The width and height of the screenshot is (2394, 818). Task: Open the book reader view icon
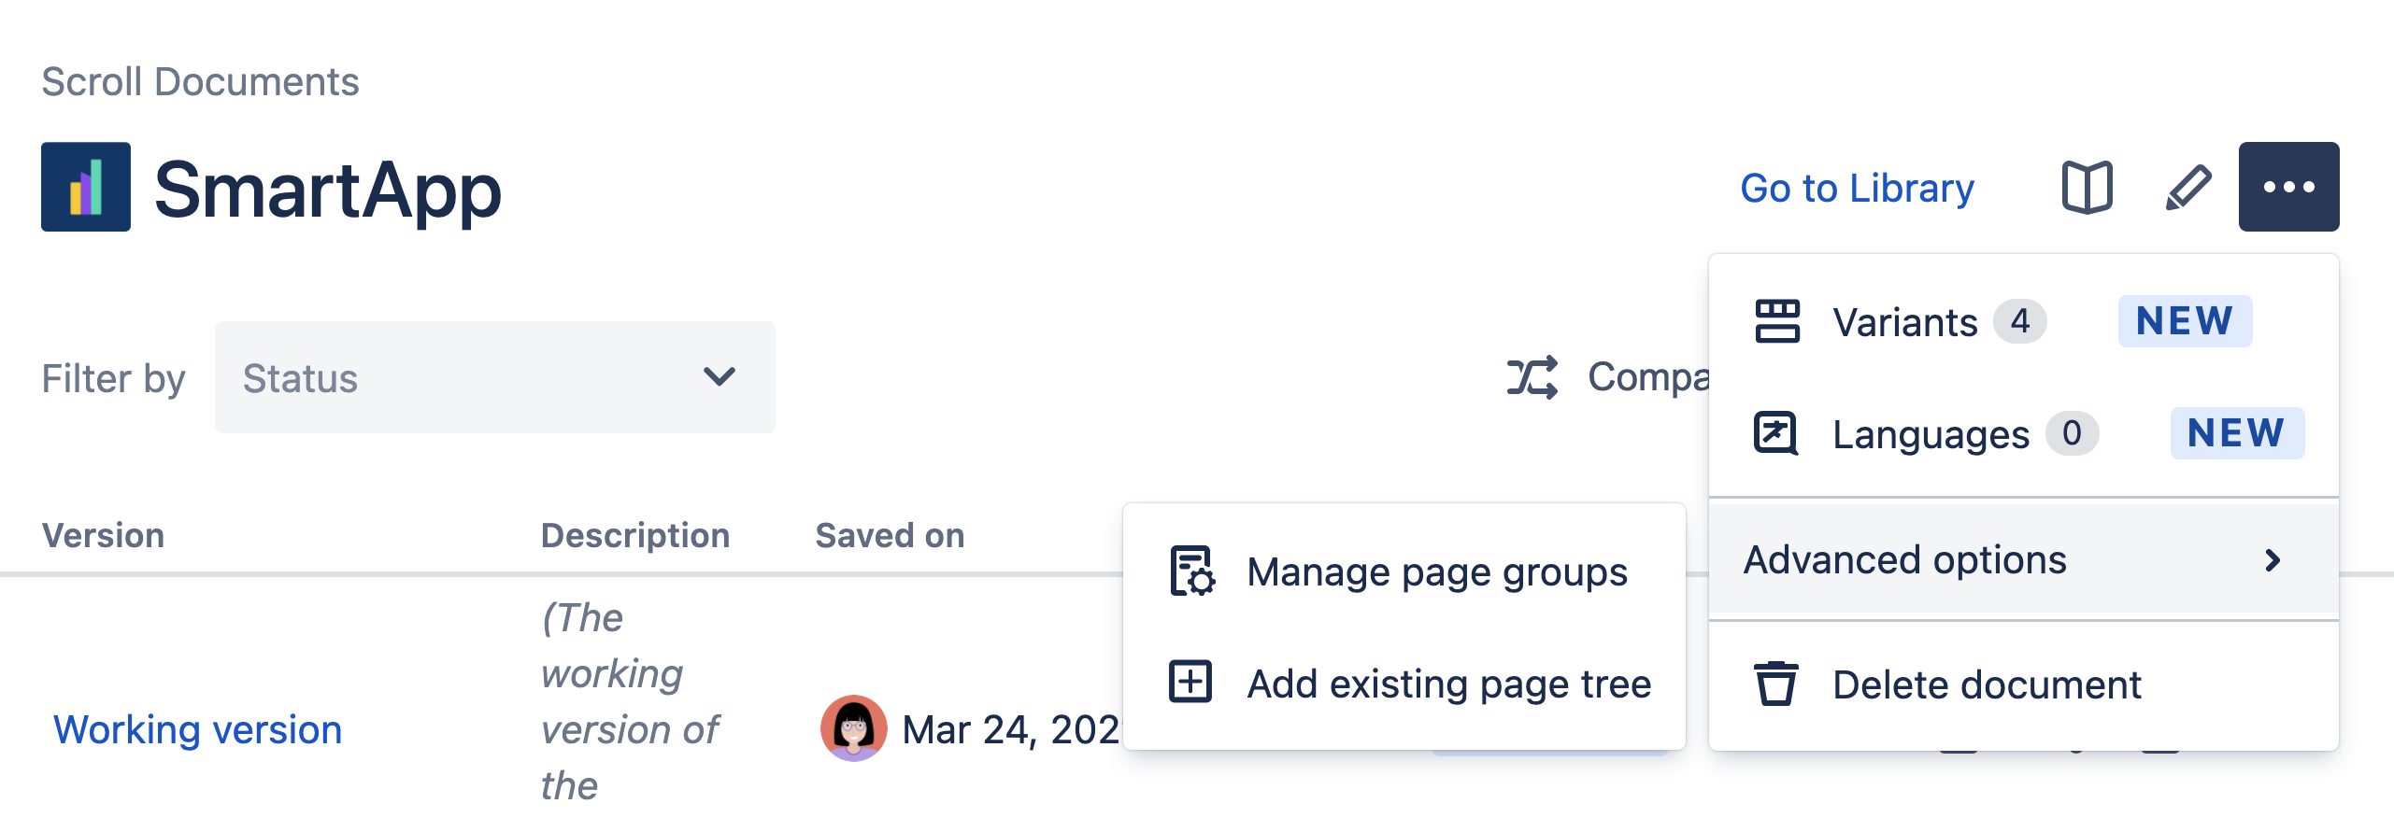pos(2087,188)
